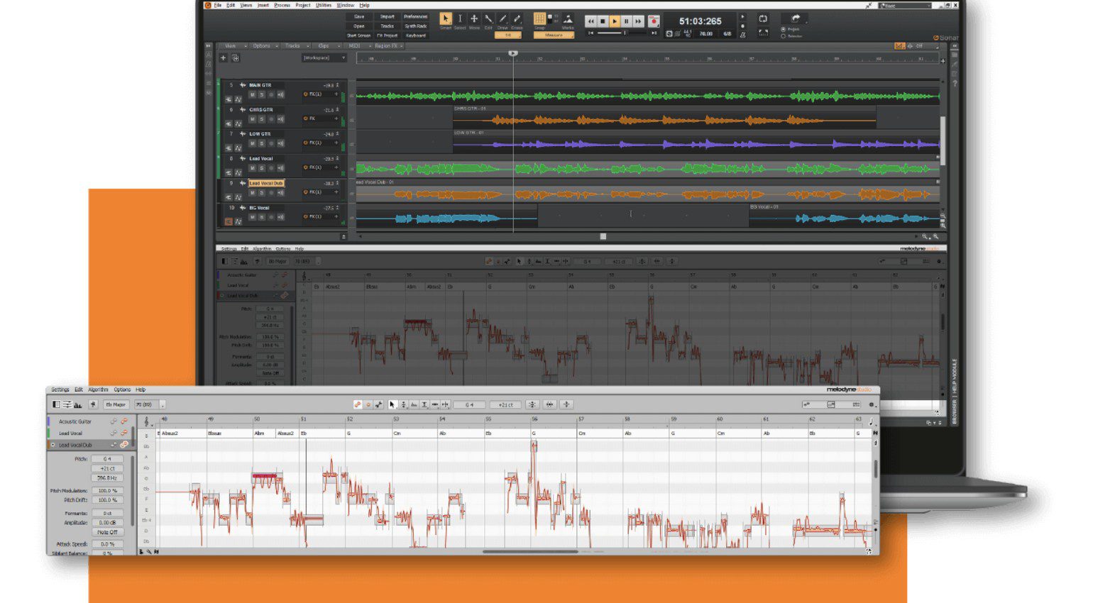Solo the Lead Vocal track
Screen dimensions: 1093x603
pos(263,167)
